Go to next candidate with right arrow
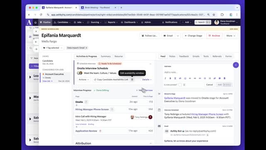Viewport: 266px width, 150px height. [36, 49]
